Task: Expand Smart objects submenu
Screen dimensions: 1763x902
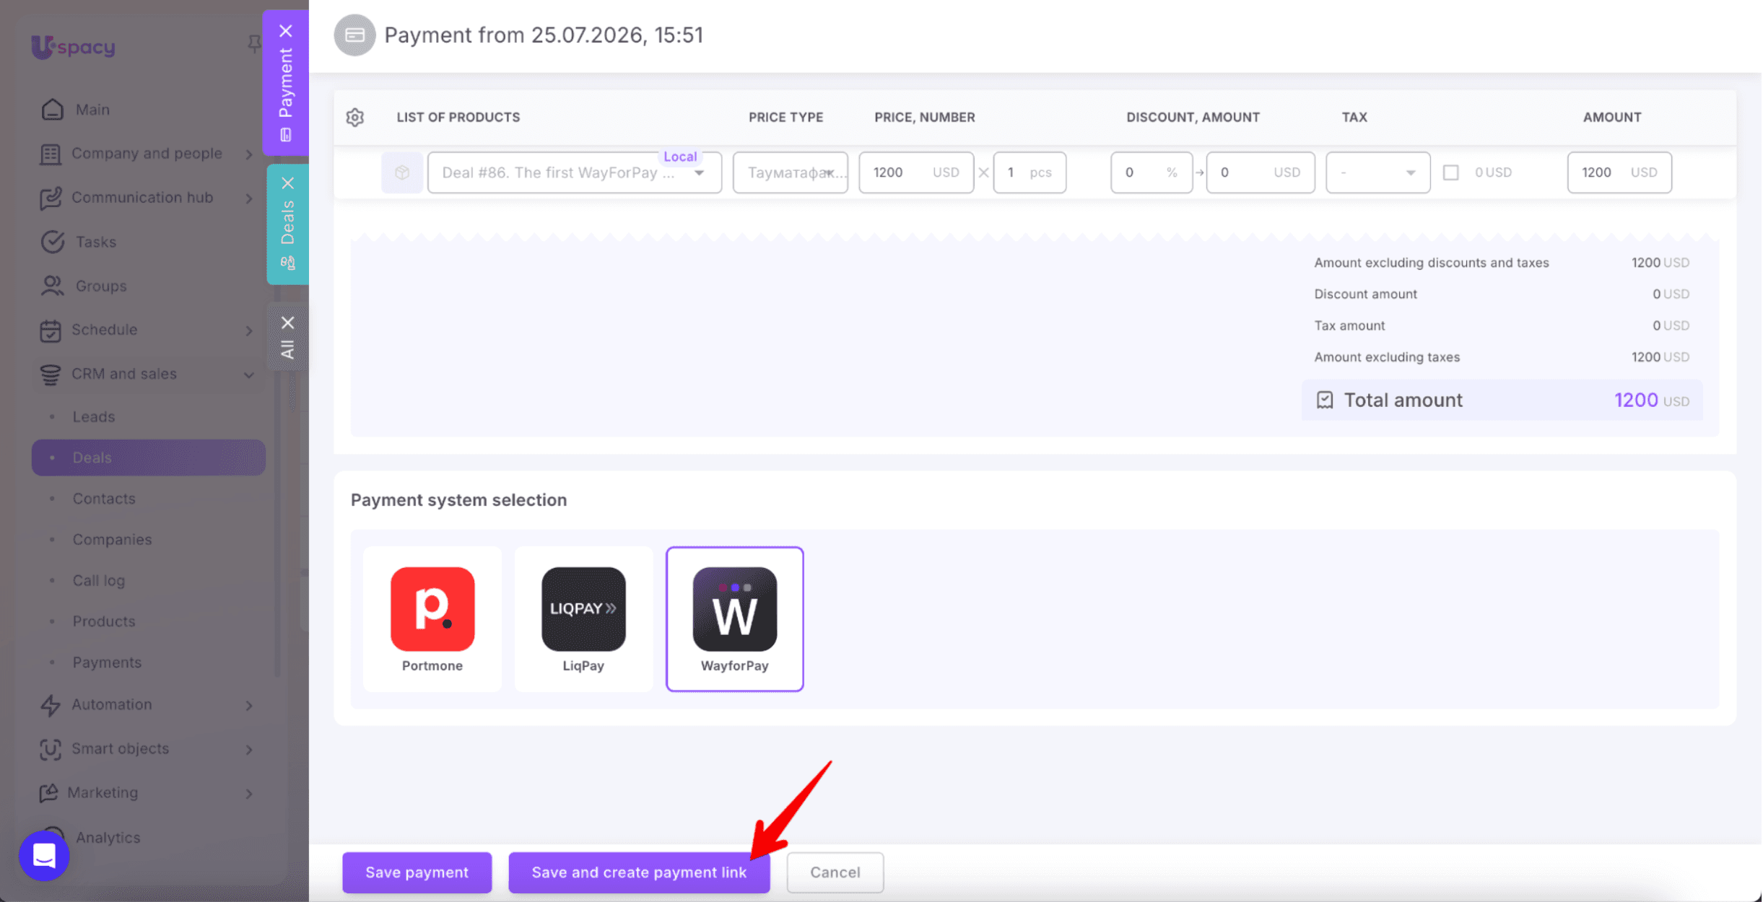Action: [x=249, y=750]
